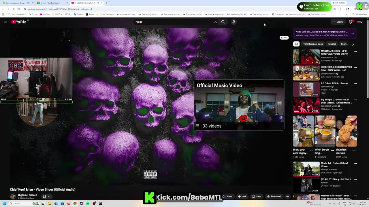Open When Burger King short
The image size is (369, 207).
pyautogui.click(x=325, y=131)
